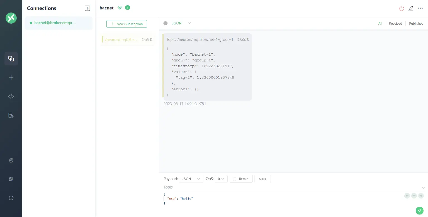Click the green send message icon
428x217 pixels.
419,211
